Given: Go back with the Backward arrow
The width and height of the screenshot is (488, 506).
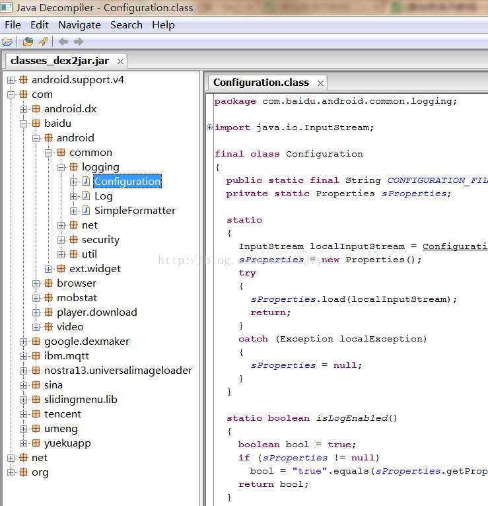Looking at the screenshot, I should (63, 42).
